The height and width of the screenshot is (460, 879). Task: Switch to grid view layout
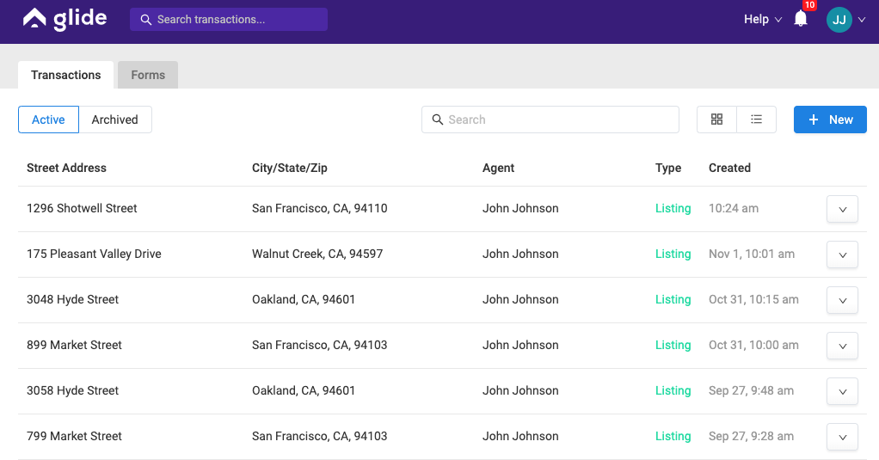[716, 120]
